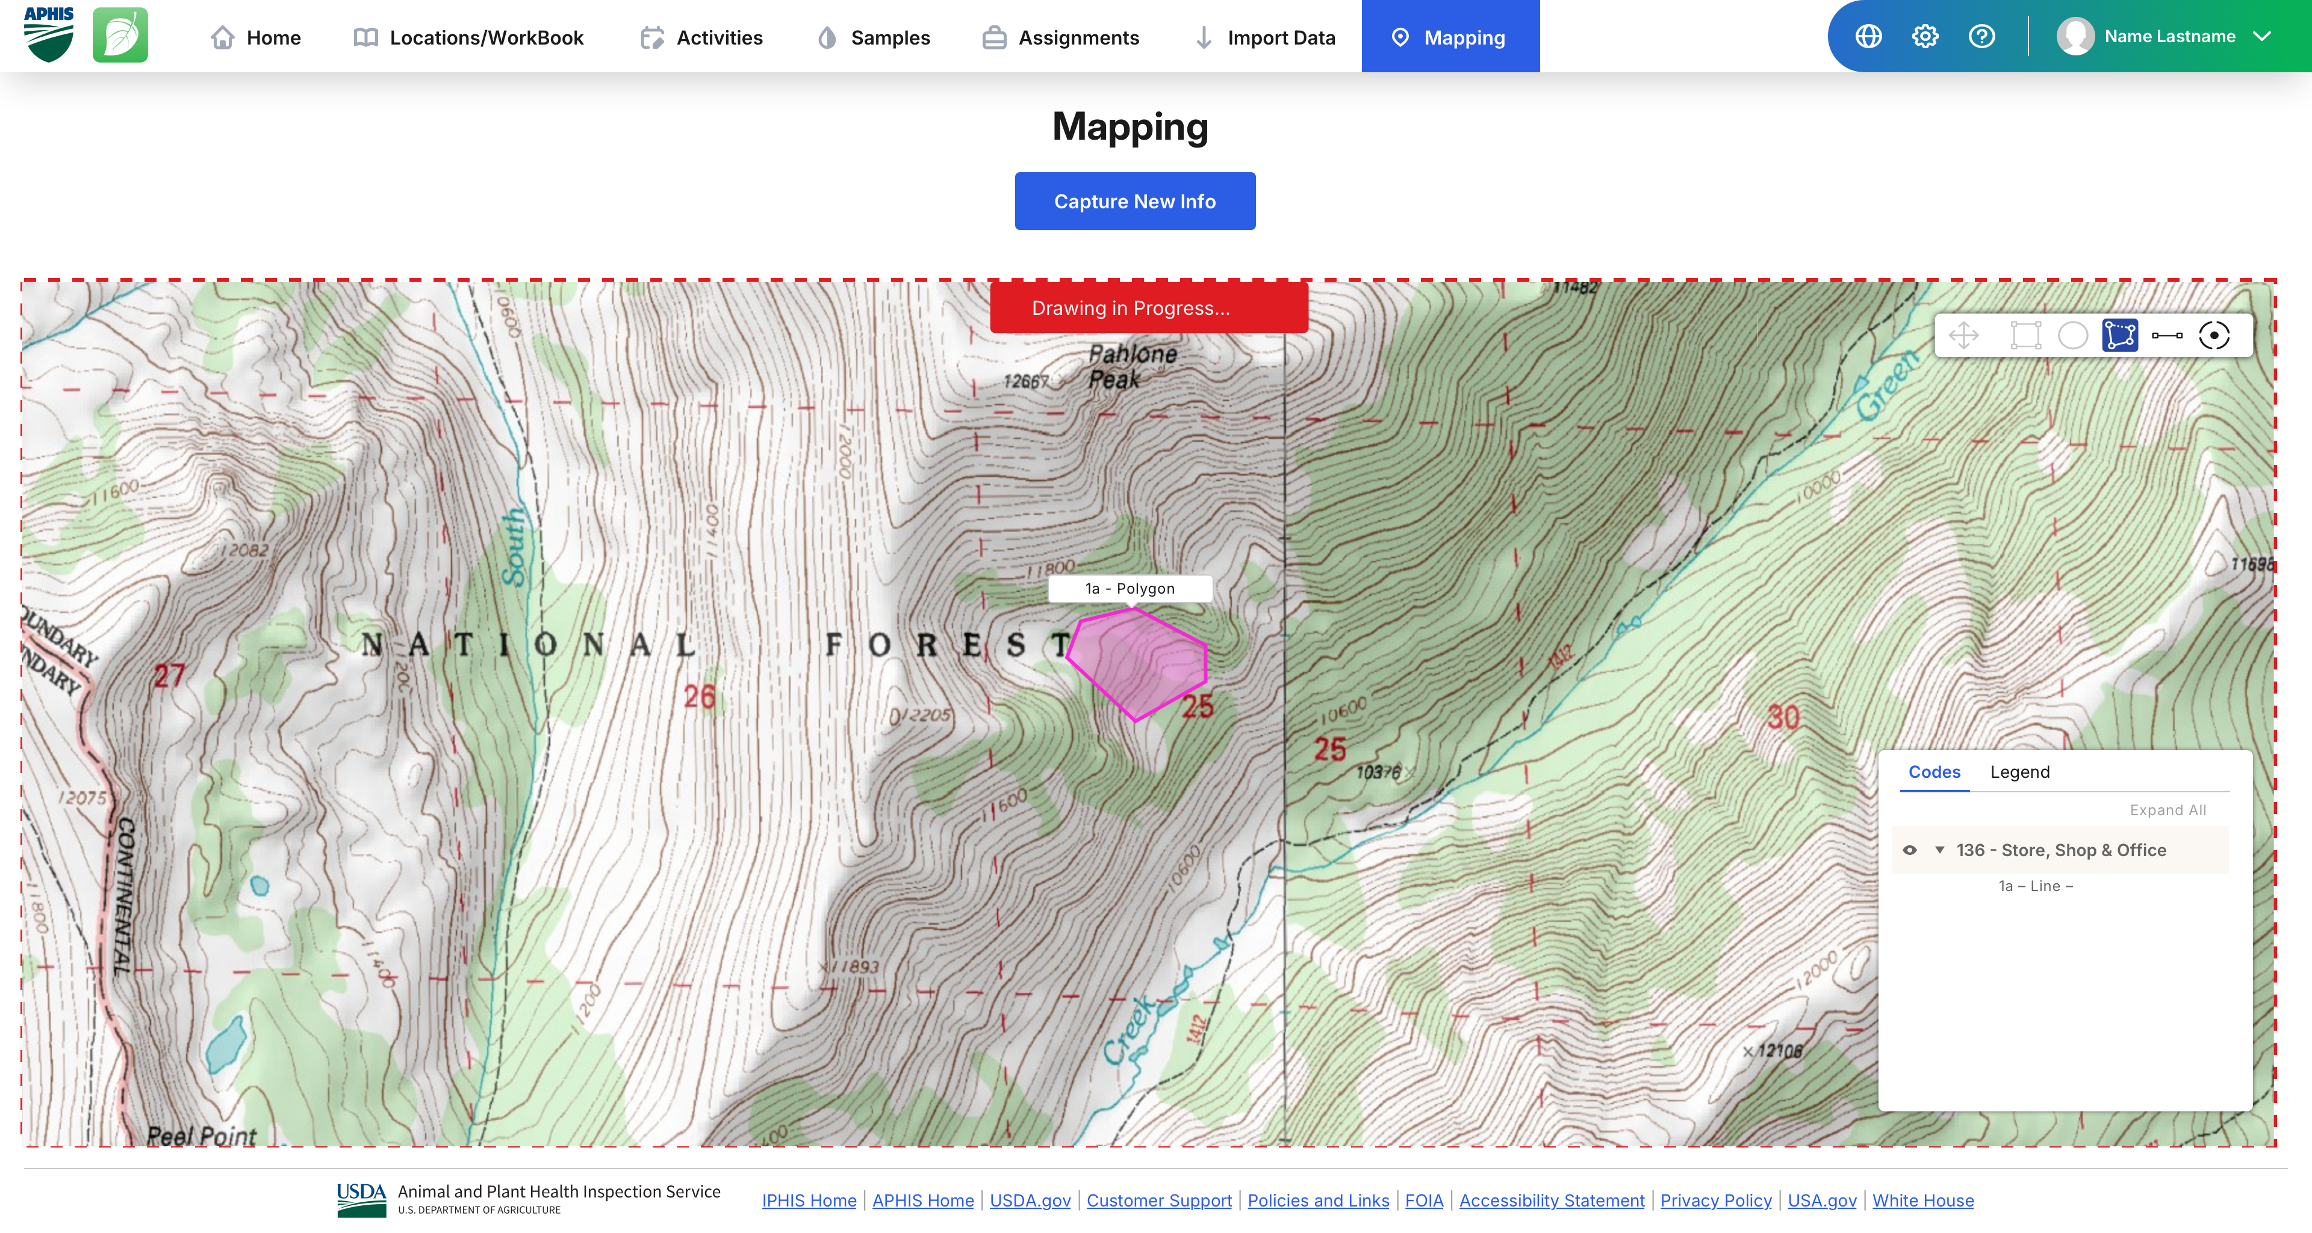
Task: Open the globe language icon
Action: [1869, 37]
